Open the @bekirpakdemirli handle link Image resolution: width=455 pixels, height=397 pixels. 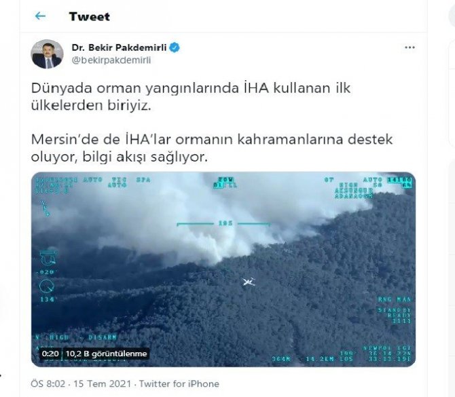(x=111, y=60)
